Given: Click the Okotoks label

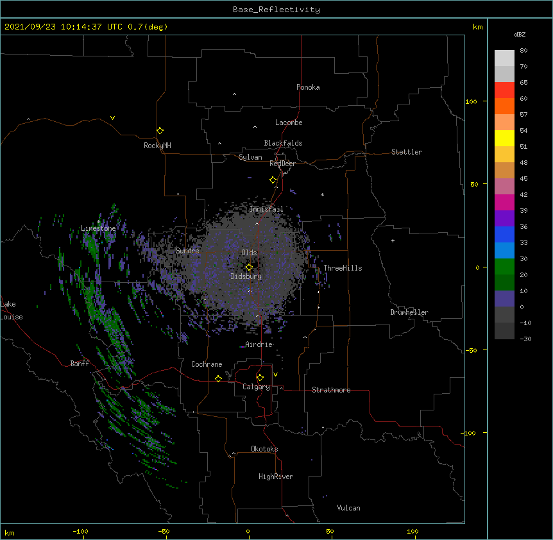Looking at the screenshot, I should [264, 449].
